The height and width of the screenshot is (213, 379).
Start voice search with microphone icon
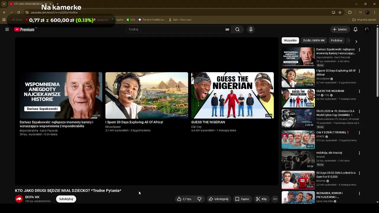click(x=251, y=29)
